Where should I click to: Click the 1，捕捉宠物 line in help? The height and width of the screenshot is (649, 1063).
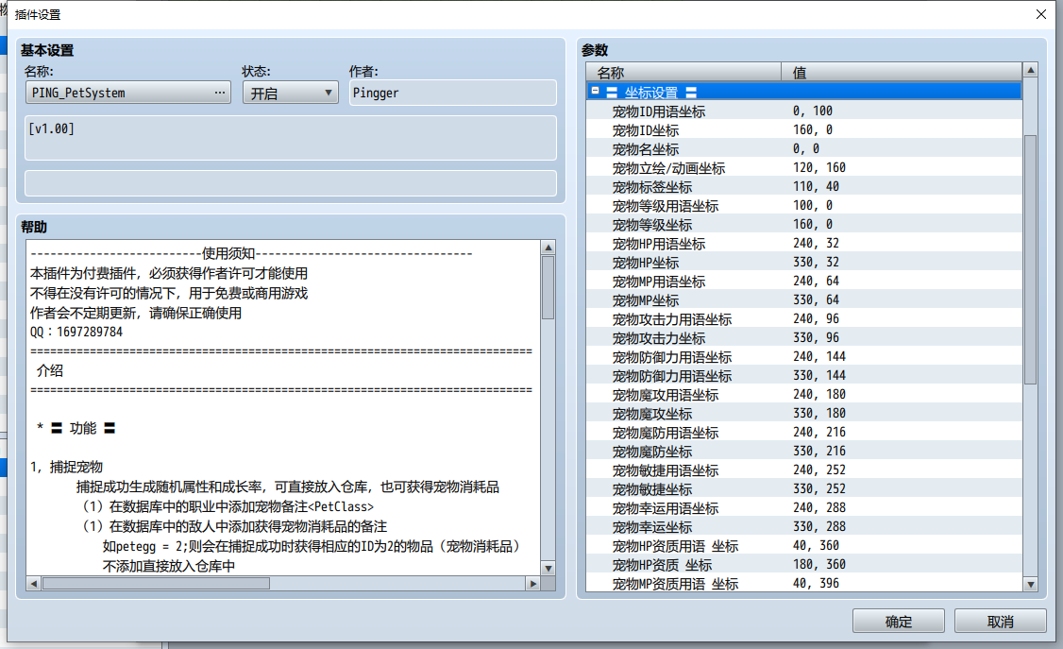(66, 468)
